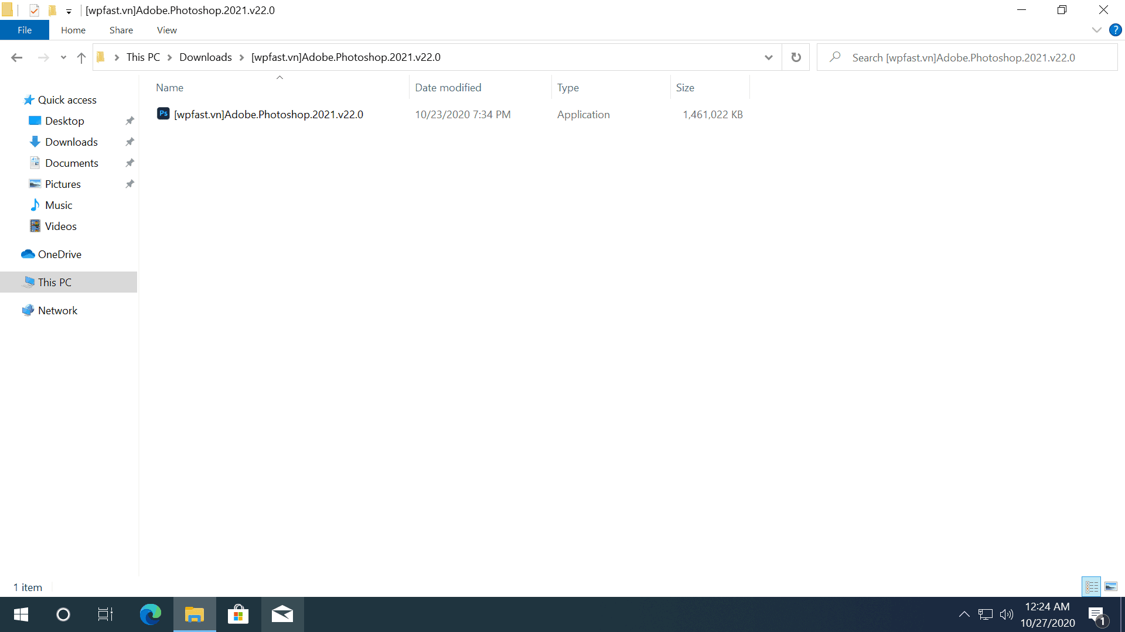The image size is (1125, 632).
Task: Click the Network icon in sidebar
Action: [x=28, y=311]
